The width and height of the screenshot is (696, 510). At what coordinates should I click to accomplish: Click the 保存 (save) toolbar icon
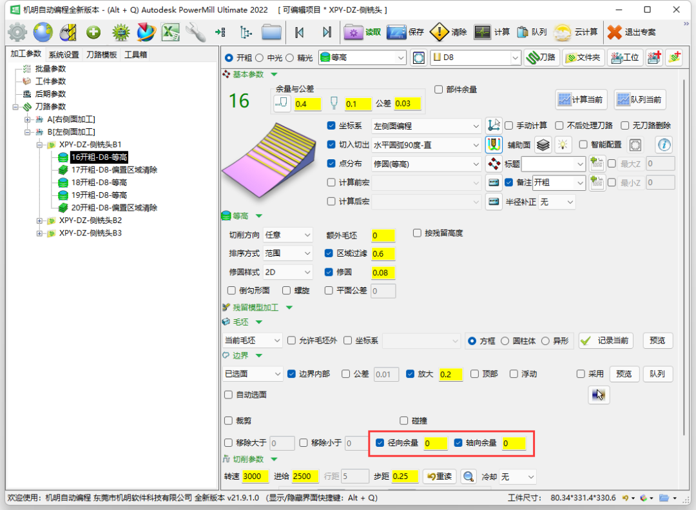(396, 32)
